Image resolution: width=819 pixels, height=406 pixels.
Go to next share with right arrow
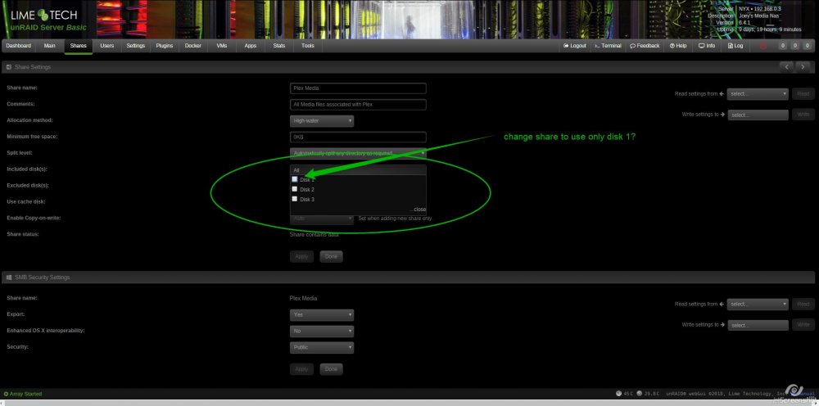[x=803, y=67]
